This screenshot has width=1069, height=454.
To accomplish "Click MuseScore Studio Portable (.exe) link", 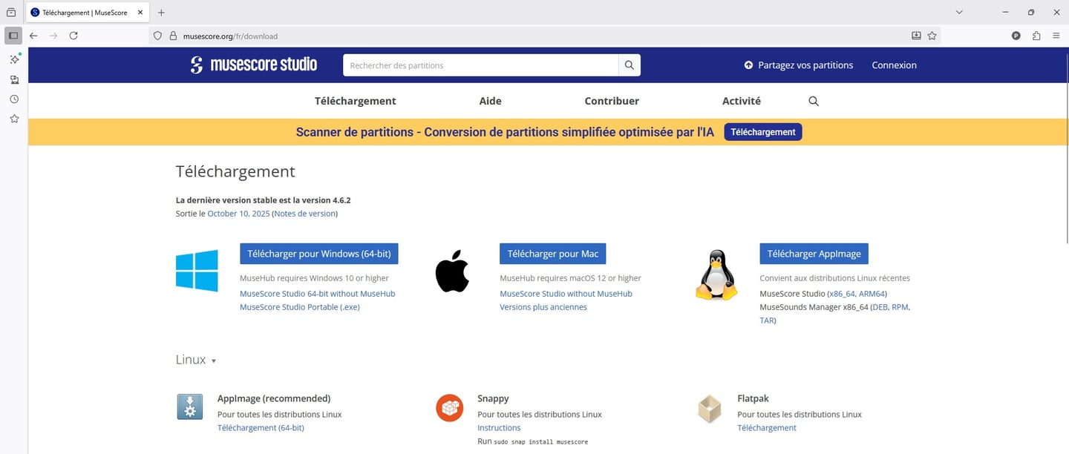I will [300, 307].
